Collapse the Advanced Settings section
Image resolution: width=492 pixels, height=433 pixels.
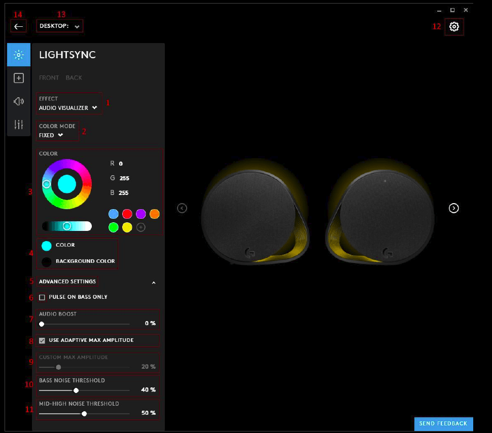[154, 283]
